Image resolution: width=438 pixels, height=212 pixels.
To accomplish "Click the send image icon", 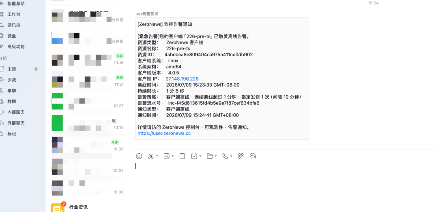I will point(167,156).
